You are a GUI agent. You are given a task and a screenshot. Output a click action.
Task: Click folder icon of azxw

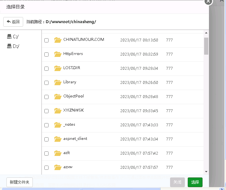58,167
